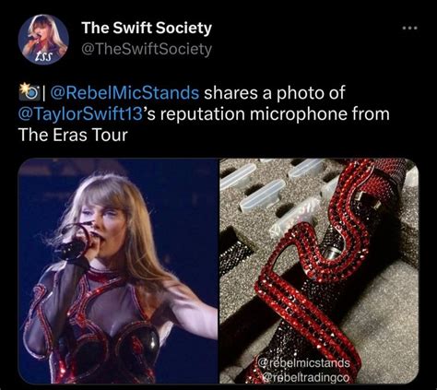Open The Swift Society profile avatar
The image size is (437, 390).
pos(43,39)
